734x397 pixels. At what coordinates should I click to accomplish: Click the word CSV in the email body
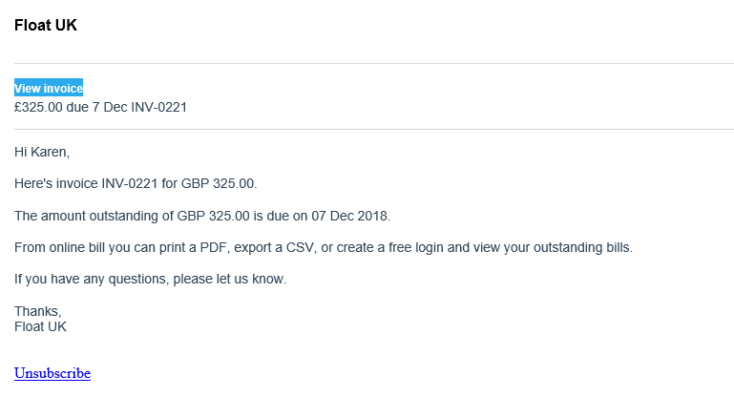pyautogui.click(x=301, y=247)
